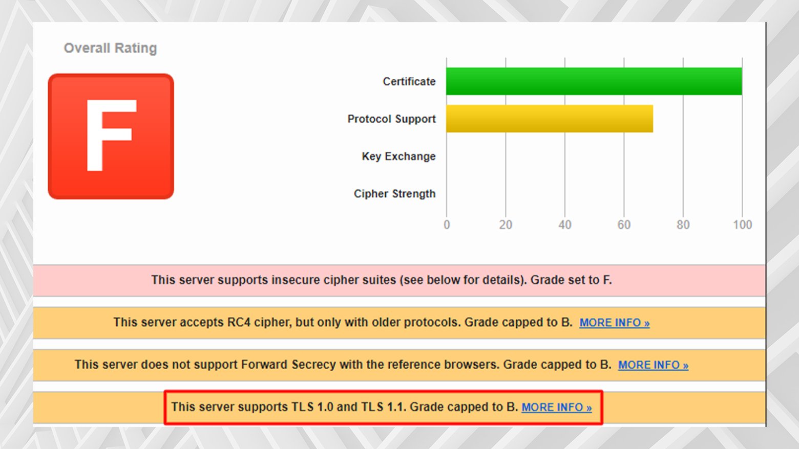The image size is (799, 449).
Task: Click the Key Exchange chart label
Action: point(398,156)
